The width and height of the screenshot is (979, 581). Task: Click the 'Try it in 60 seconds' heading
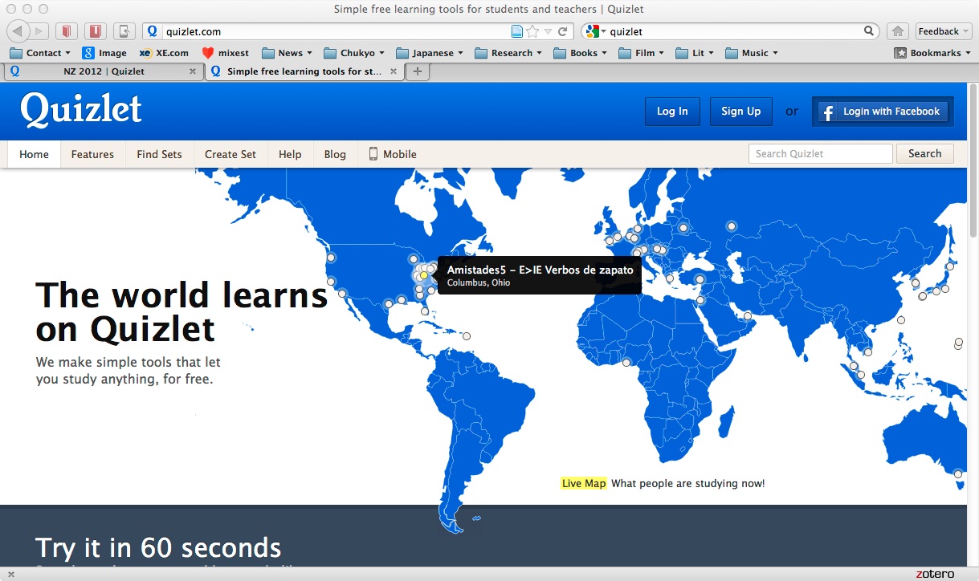click(158, 547)
